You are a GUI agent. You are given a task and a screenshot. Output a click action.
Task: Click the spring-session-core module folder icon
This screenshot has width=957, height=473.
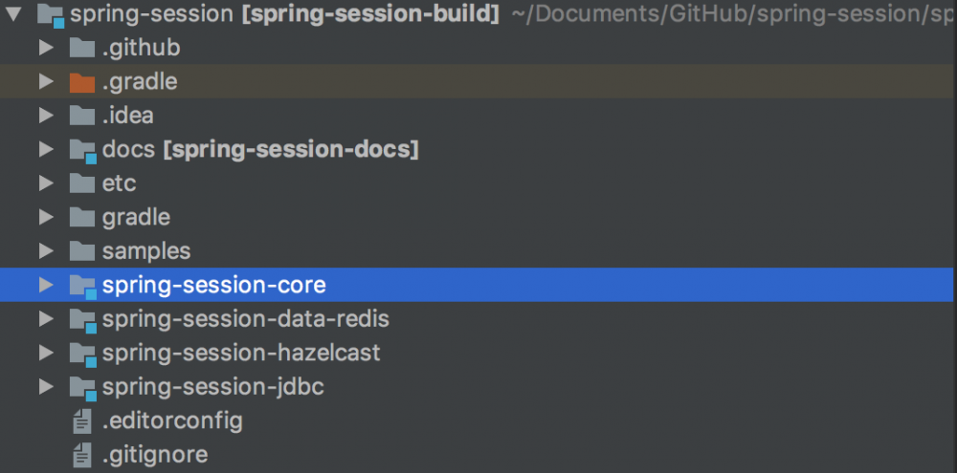[82, 285]
